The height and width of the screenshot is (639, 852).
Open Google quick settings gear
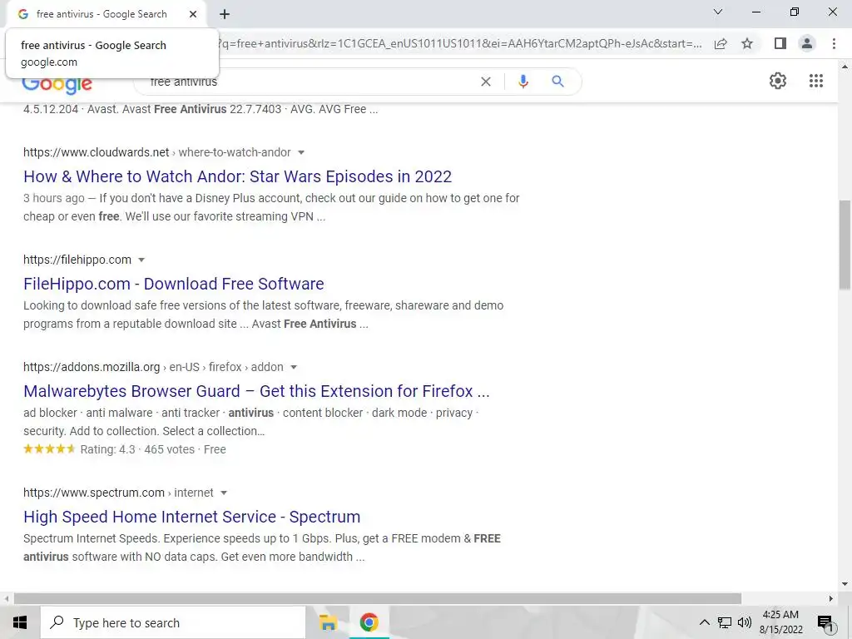pos(778,81)
